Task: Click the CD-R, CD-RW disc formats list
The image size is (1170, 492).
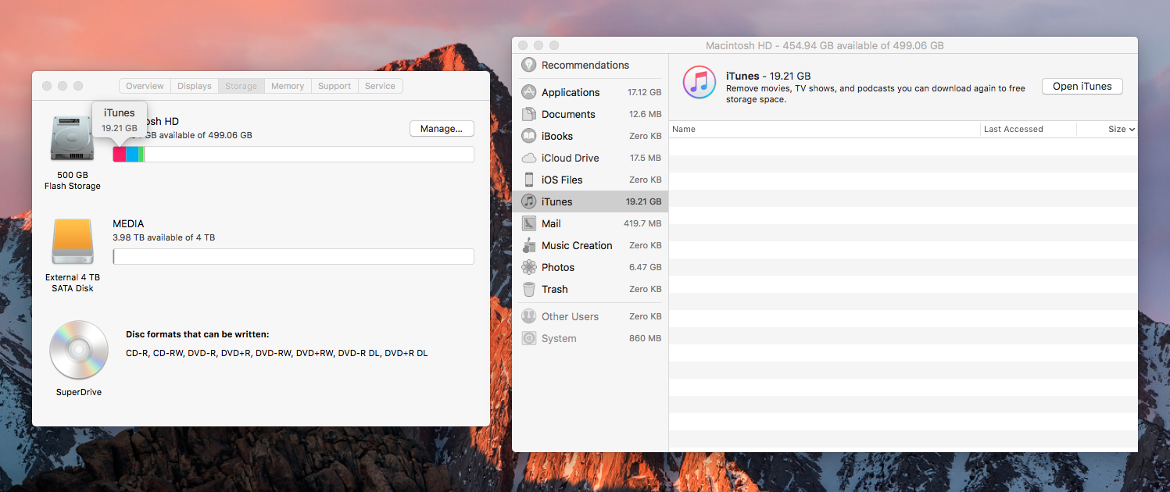Action: [277, 353]
